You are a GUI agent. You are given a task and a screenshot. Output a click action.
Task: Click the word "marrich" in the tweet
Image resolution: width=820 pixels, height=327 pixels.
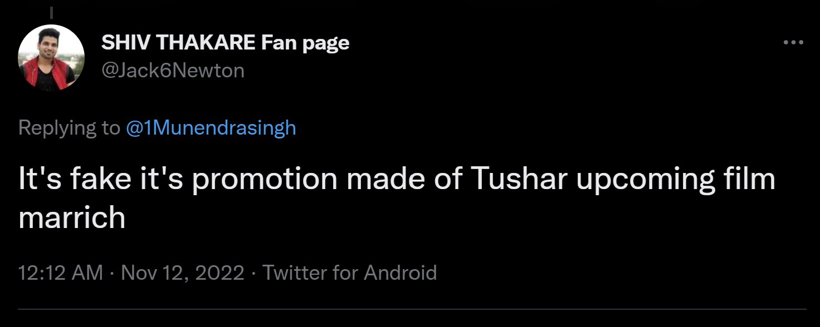coord(72,218)
